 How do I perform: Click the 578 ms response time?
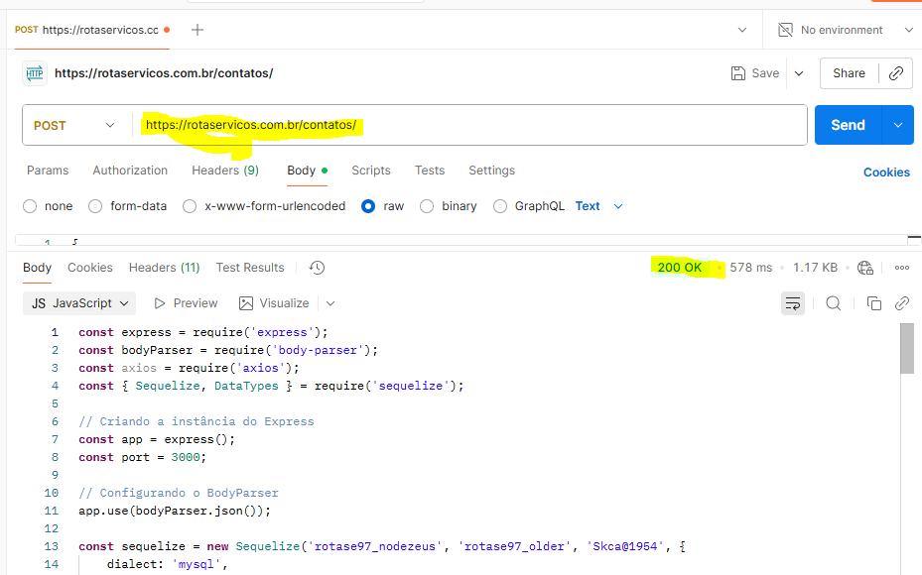click(x=751, y=268)
